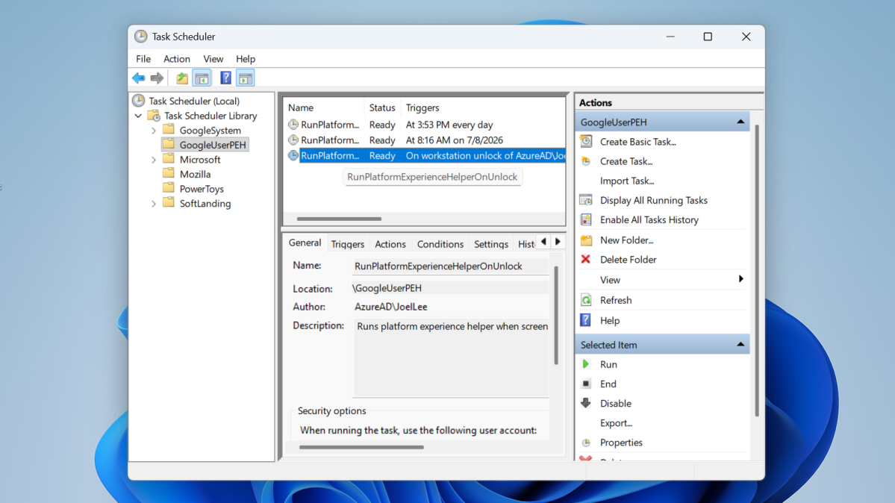Collapse the GoogleUserPEH actions section
Screen dimensions: 895x503
point(740,122)
